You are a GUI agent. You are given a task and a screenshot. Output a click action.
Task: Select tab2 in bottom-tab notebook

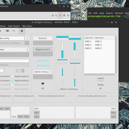tap(20, 116)
